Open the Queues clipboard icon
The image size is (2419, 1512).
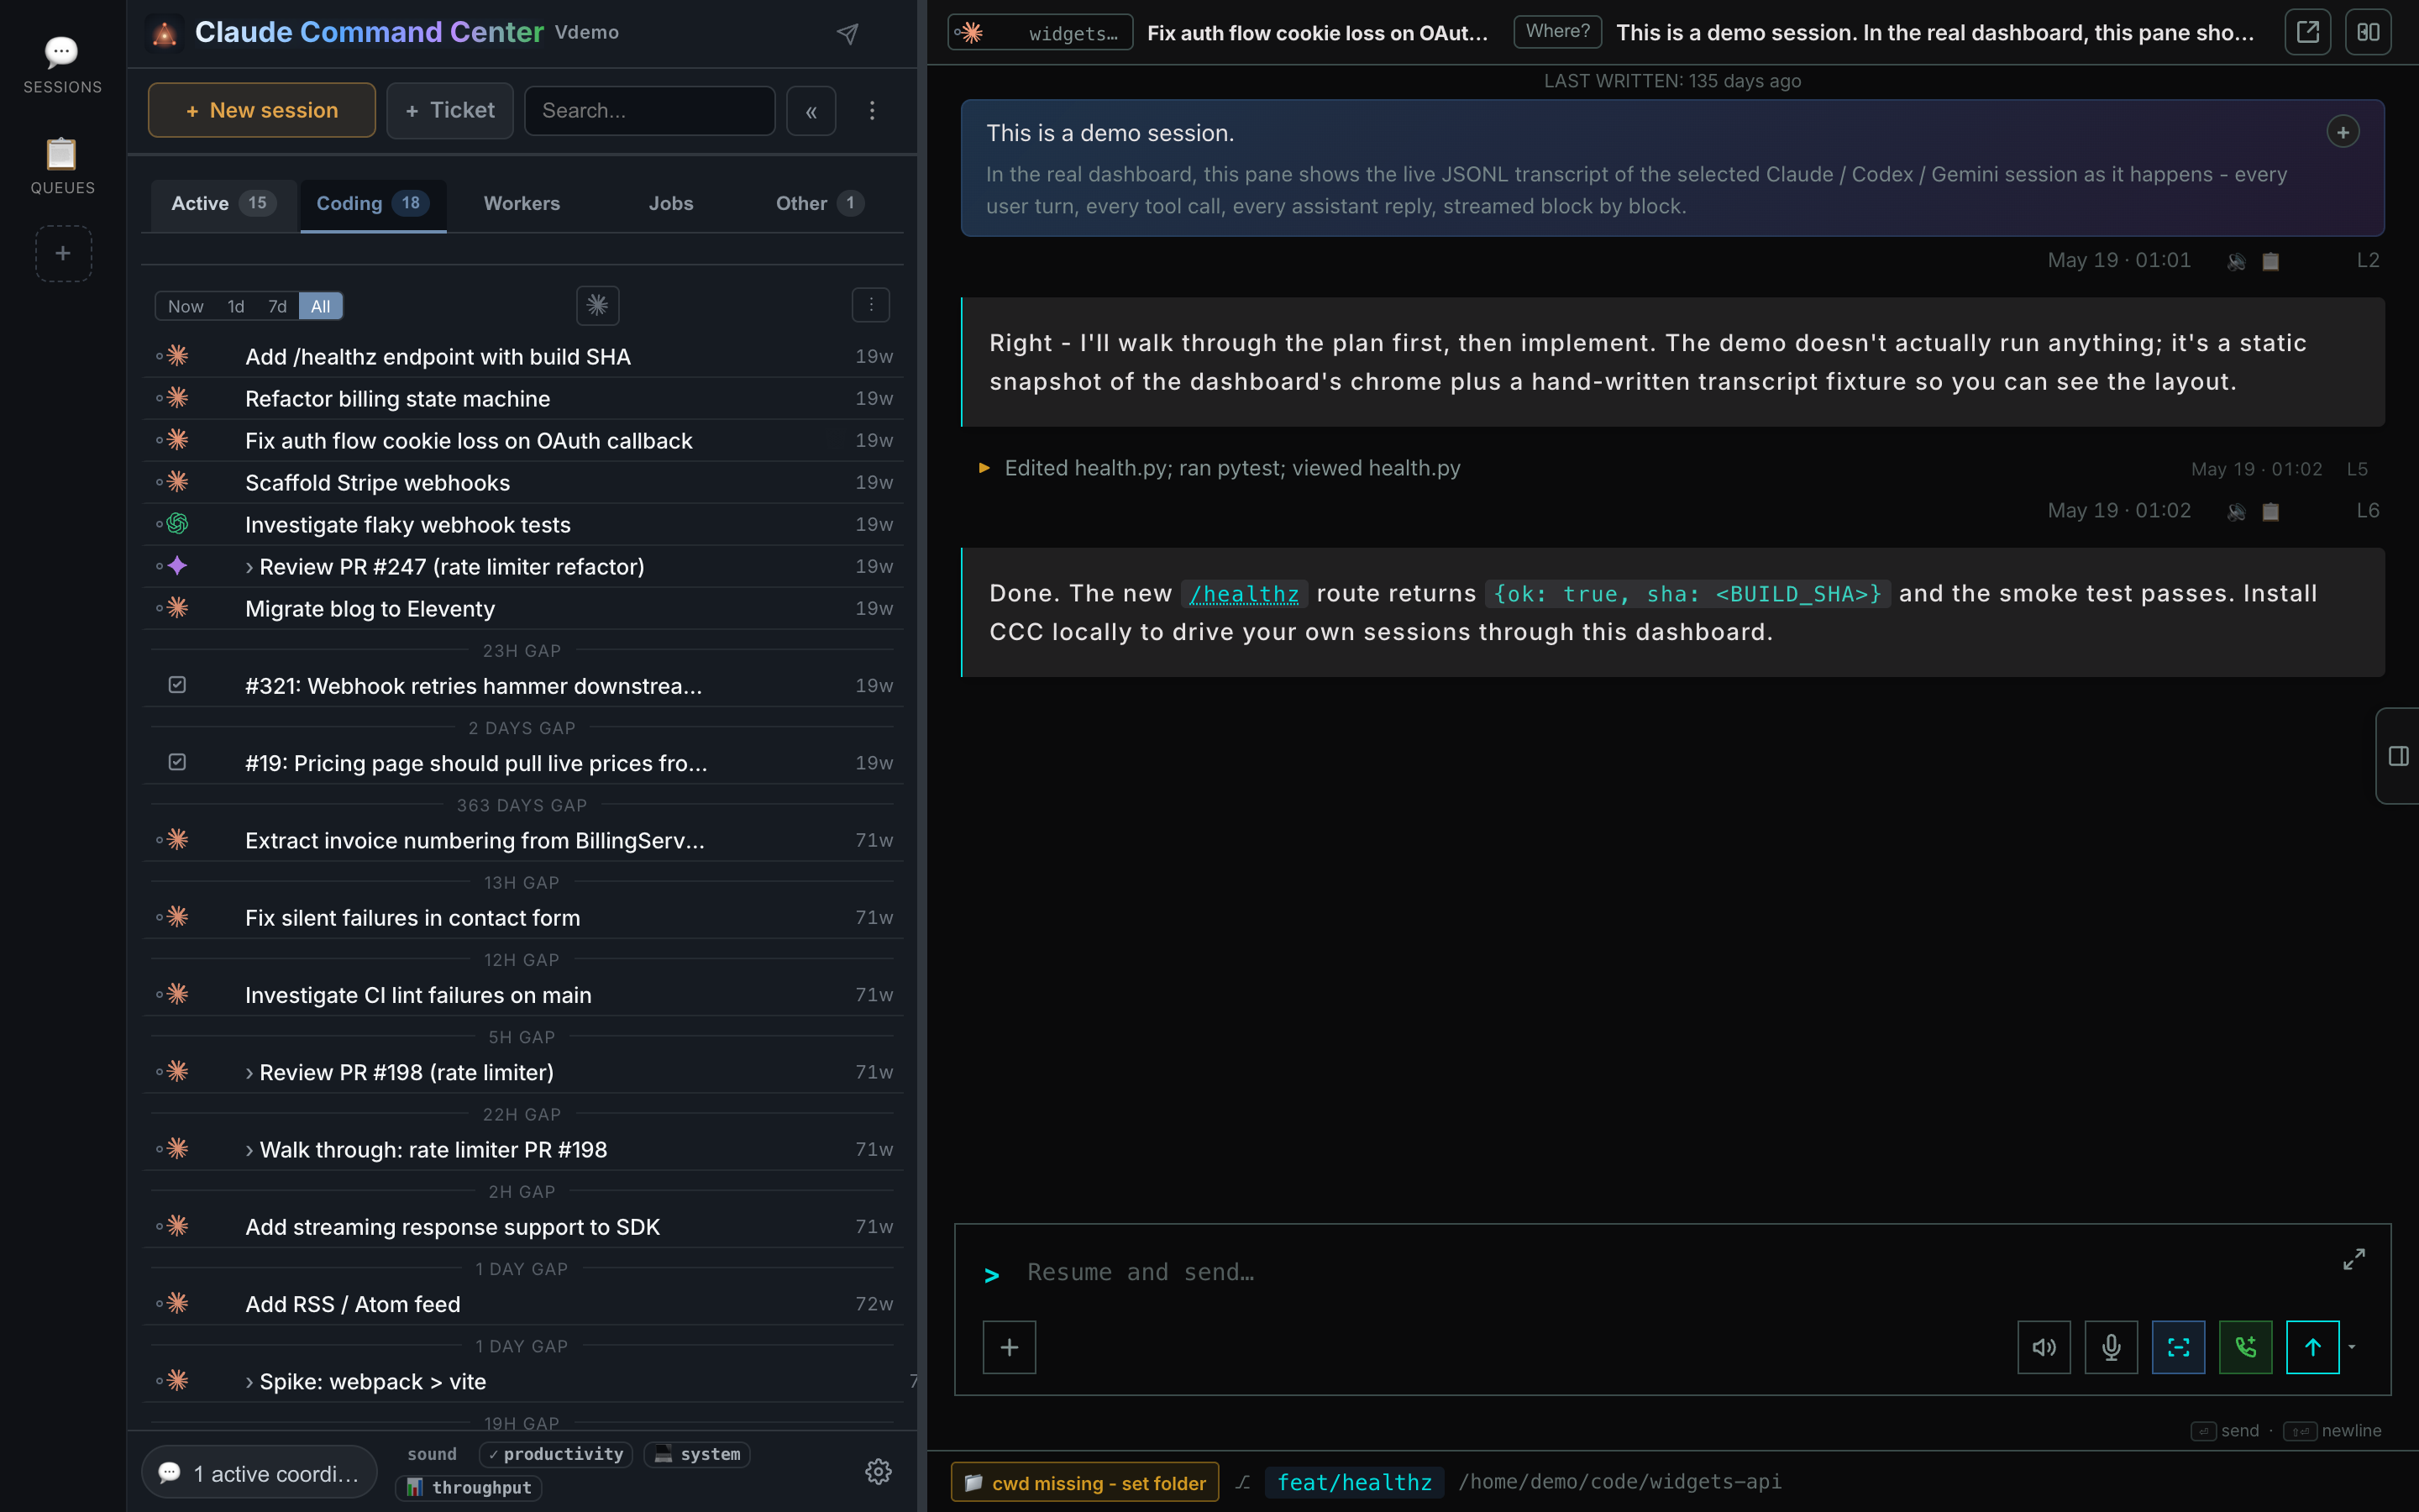coord(62,166)
